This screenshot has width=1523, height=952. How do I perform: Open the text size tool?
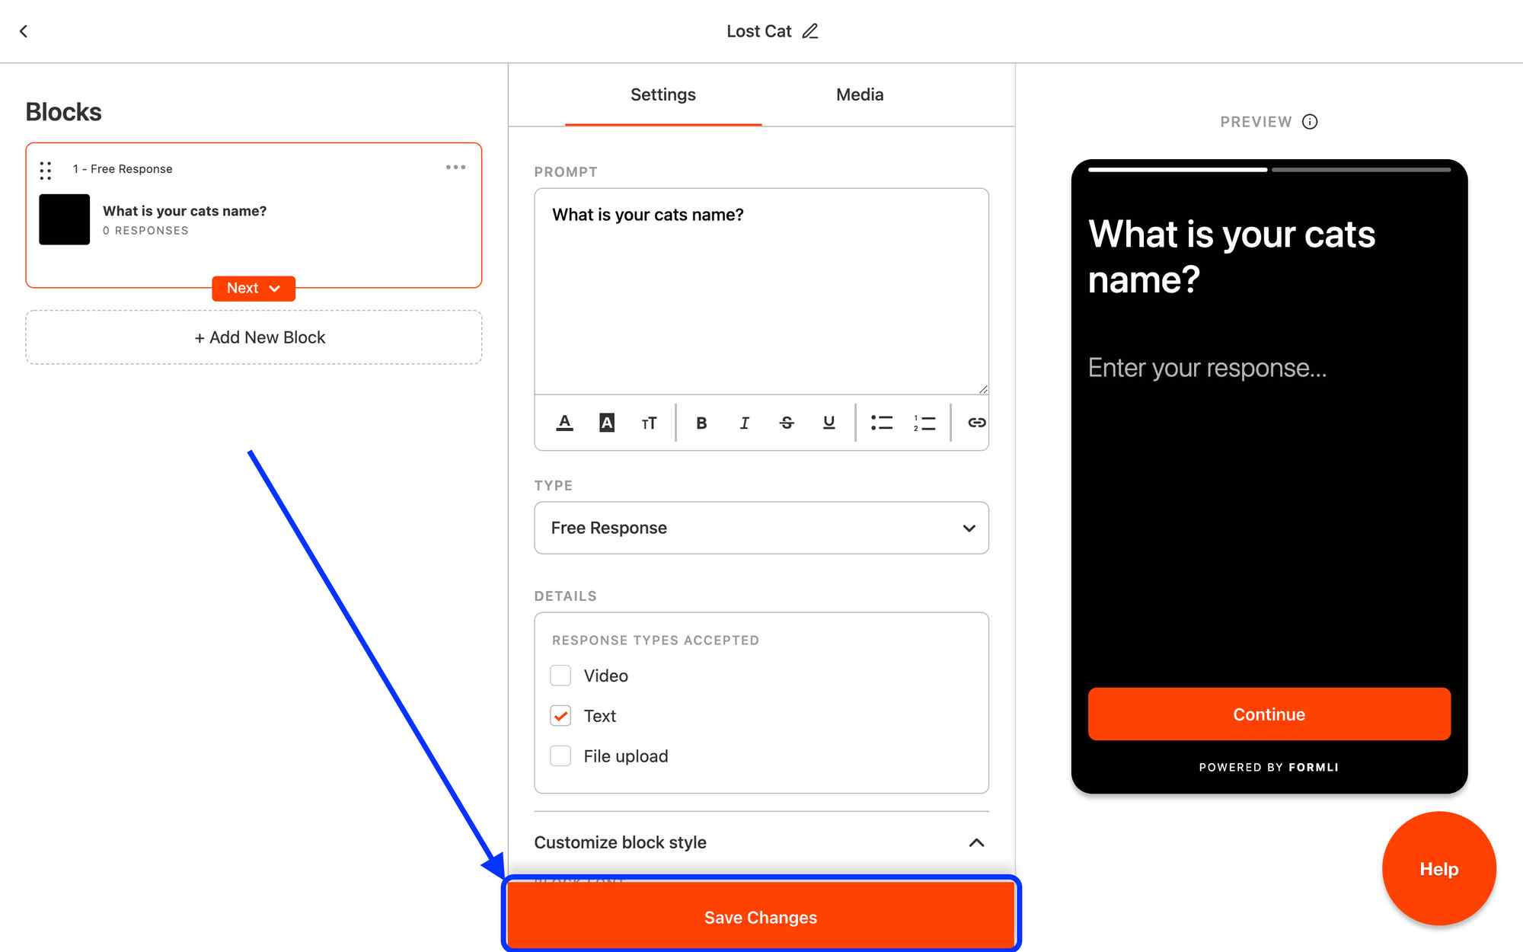click(x=649, y=423)
